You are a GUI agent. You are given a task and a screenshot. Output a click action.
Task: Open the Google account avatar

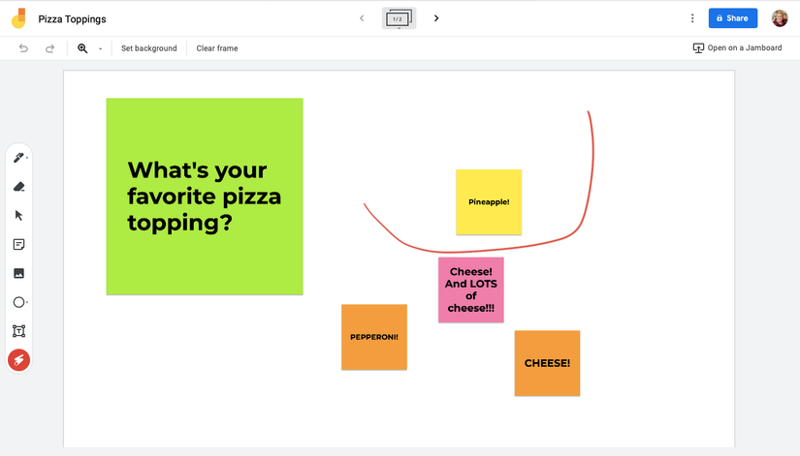pos(780,18)
